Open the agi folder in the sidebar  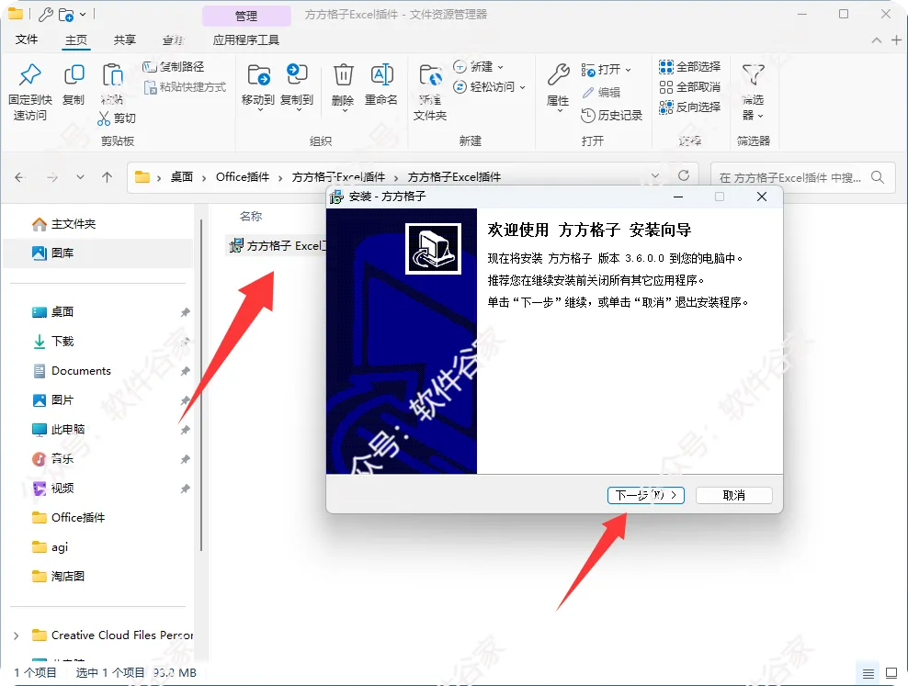point(50,546)
